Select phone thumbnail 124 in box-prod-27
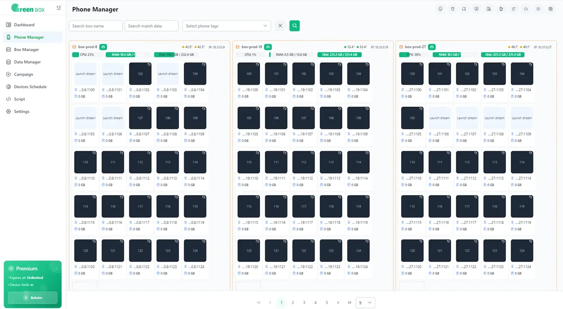The width and height of the screenshot is (563, 309). (x=522, y=251)
